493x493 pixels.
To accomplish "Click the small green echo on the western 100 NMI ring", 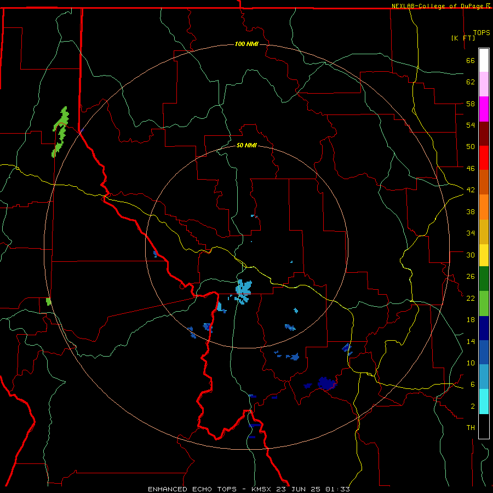I will (x=48, y=301).
